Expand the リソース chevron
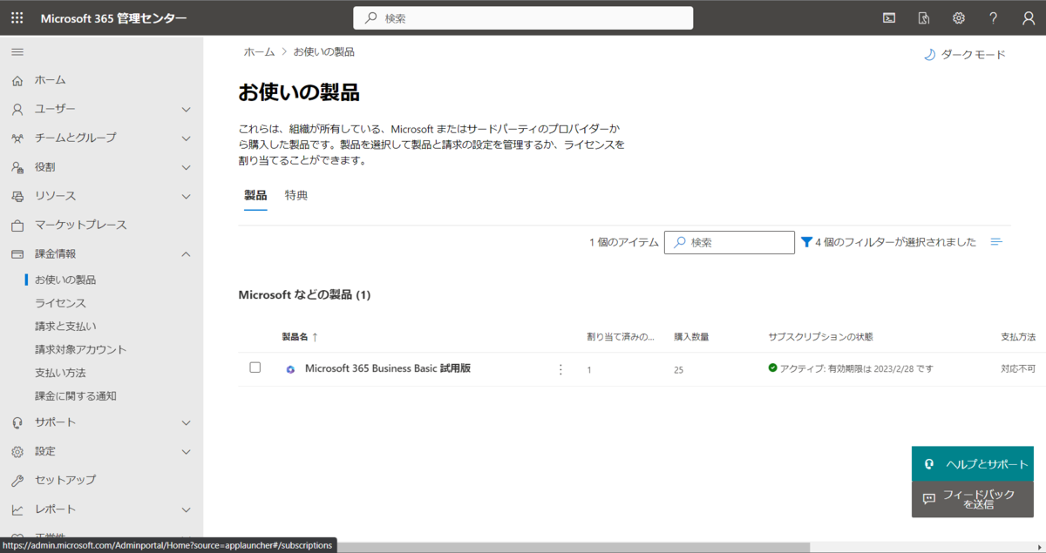1046x553 pixels. pos(186,196)
